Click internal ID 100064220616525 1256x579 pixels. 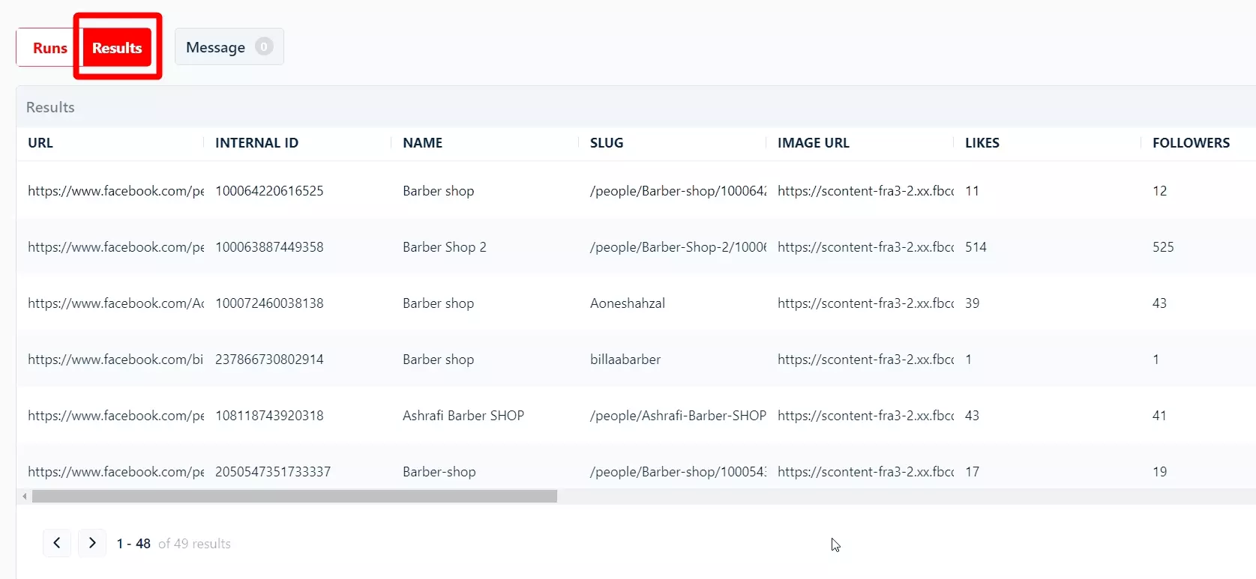click(269, 191)
